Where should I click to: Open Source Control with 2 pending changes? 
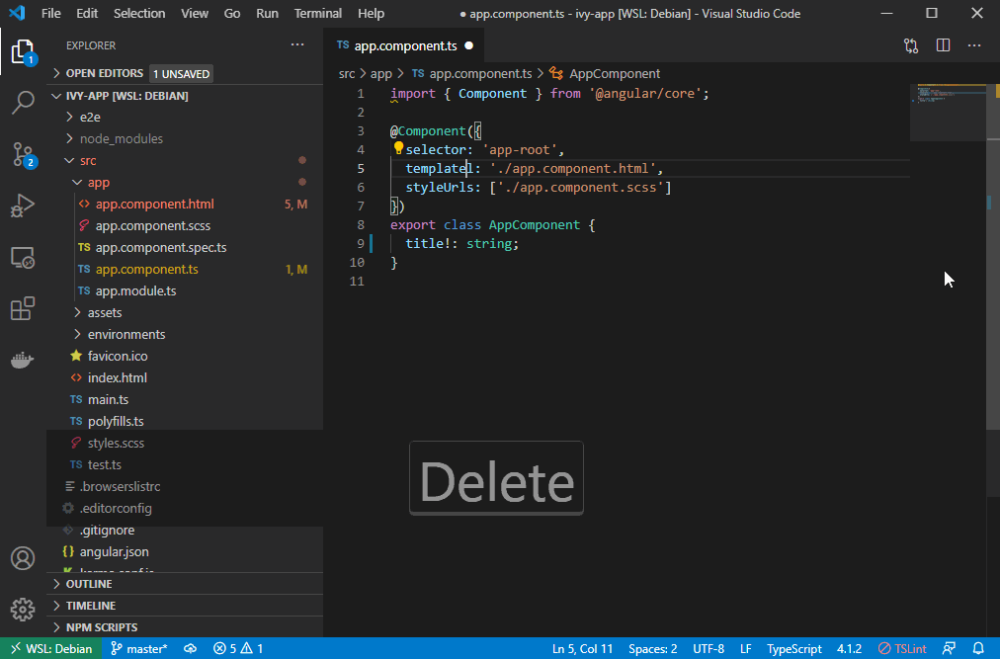coord(23,153)
